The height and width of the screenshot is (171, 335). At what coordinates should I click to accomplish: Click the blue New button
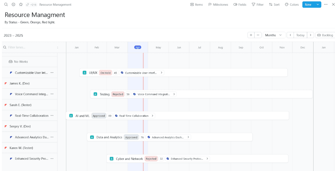[308, 5]
